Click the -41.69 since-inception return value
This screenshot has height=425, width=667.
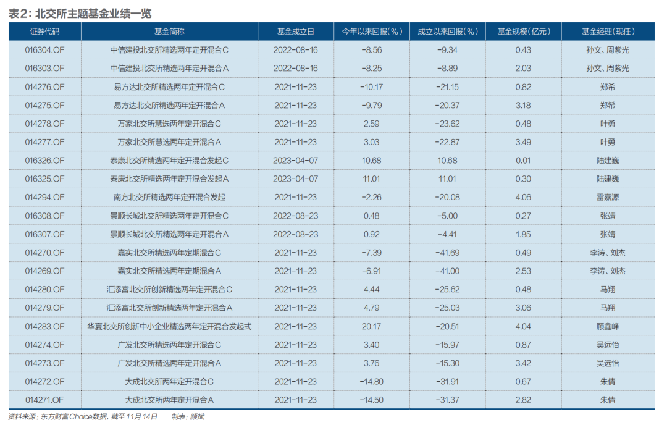point(448,253)
